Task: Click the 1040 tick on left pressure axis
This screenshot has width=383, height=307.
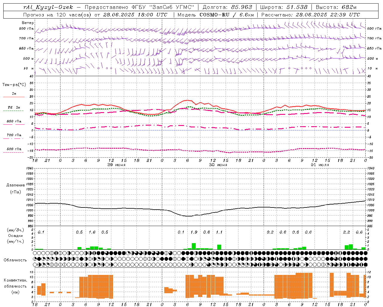Action: 29,168
